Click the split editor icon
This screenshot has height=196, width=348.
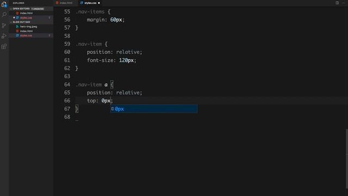coord(337,3)
